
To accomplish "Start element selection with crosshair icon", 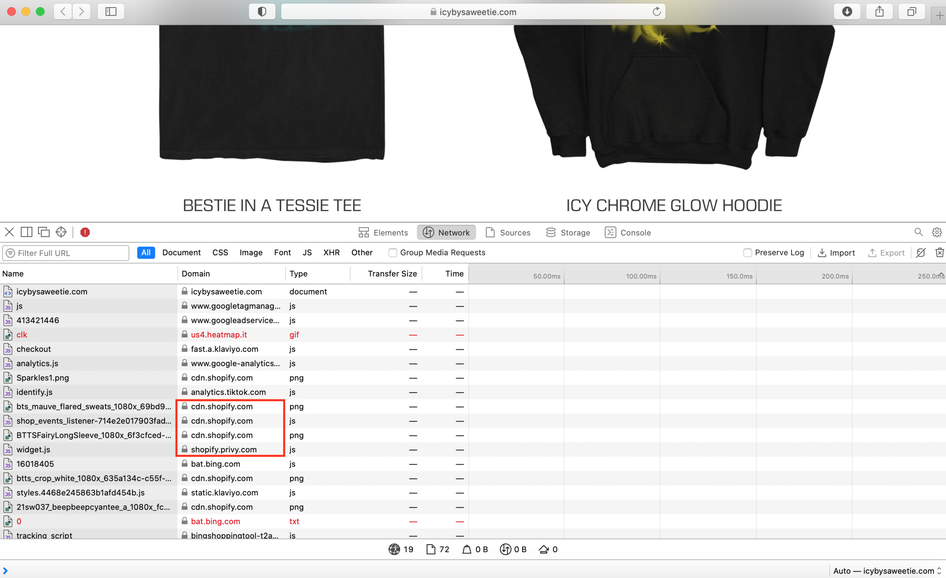I will tap(61, 232).
